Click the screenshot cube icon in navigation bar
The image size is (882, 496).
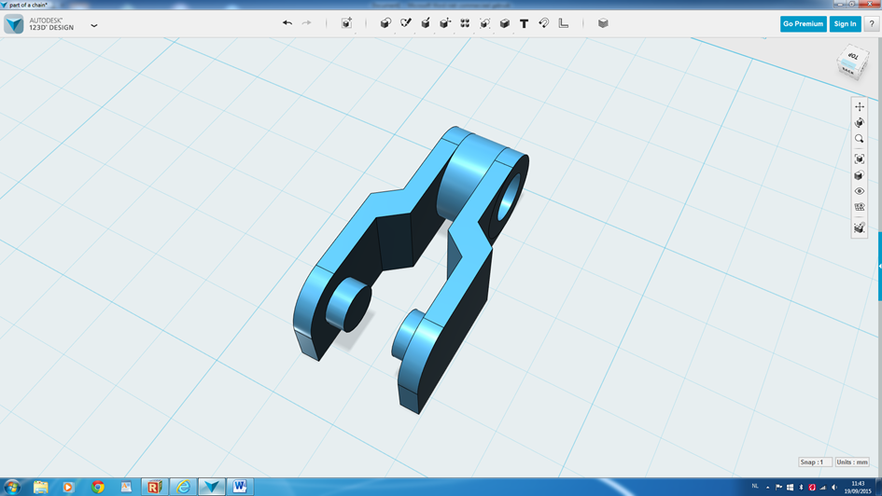(859, 227)
